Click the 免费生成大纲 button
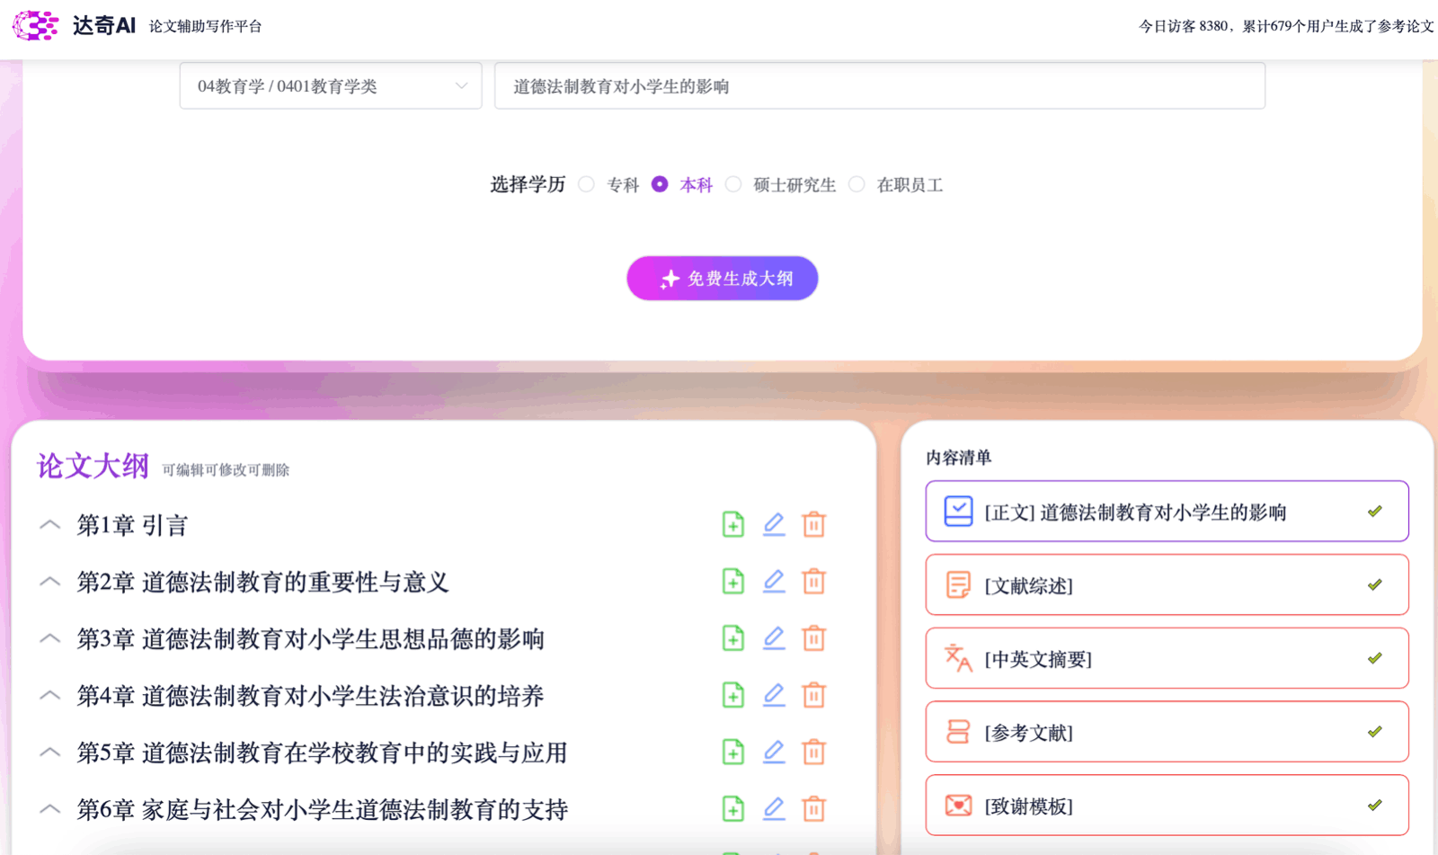 pos(722,279)
